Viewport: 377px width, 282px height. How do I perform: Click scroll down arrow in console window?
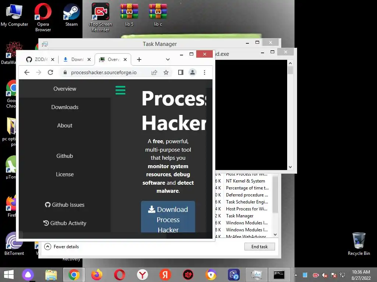click(x=290, y=167)
